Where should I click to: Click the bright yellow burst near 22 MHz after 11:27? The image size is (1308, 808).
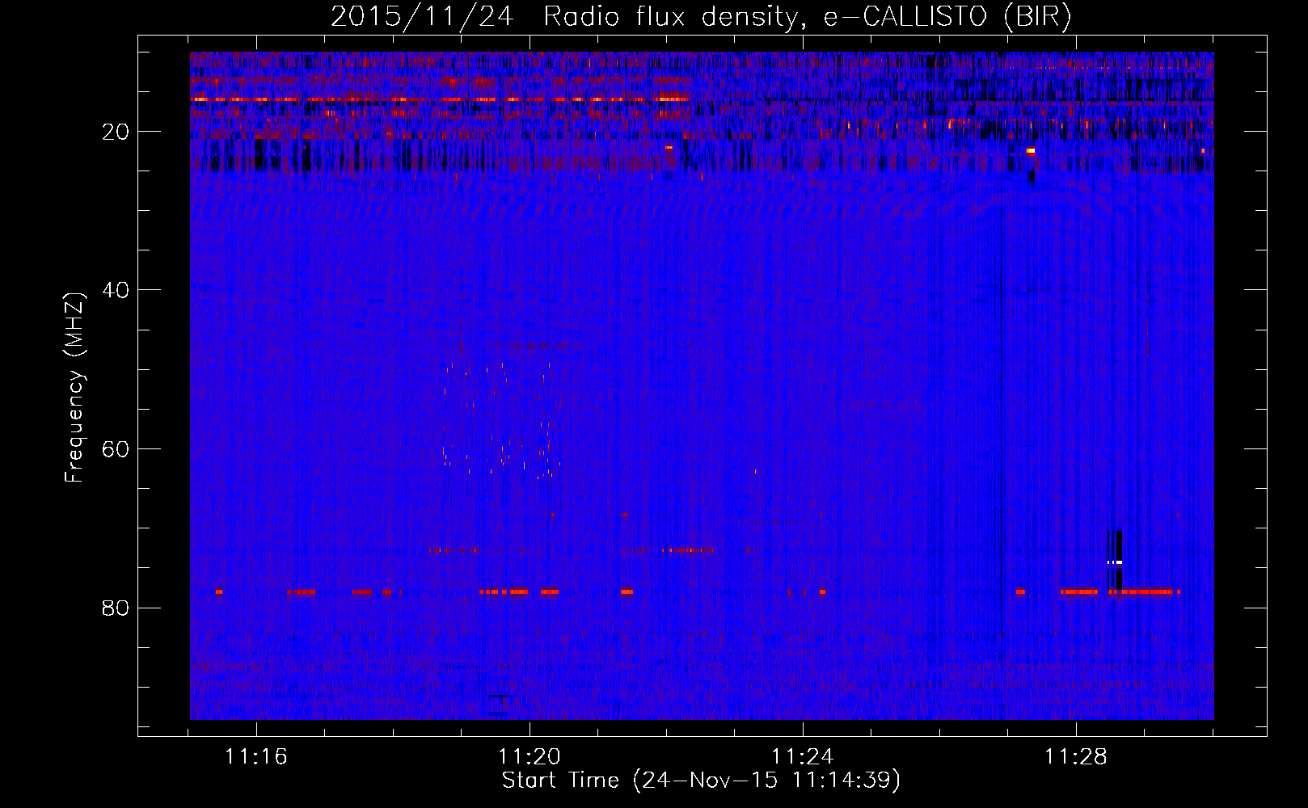(x=1030, y=150)
